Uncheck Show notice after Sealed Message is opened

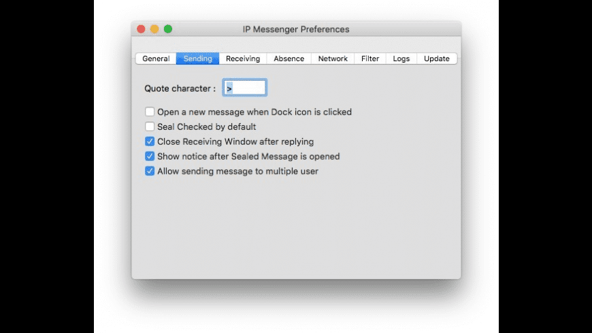click(x=150, y=156)
